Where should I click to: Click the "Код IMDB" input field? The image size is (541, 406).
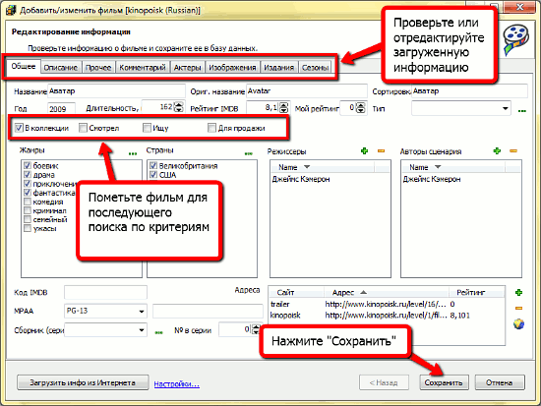pyautogui.click(x=105, y=292)
